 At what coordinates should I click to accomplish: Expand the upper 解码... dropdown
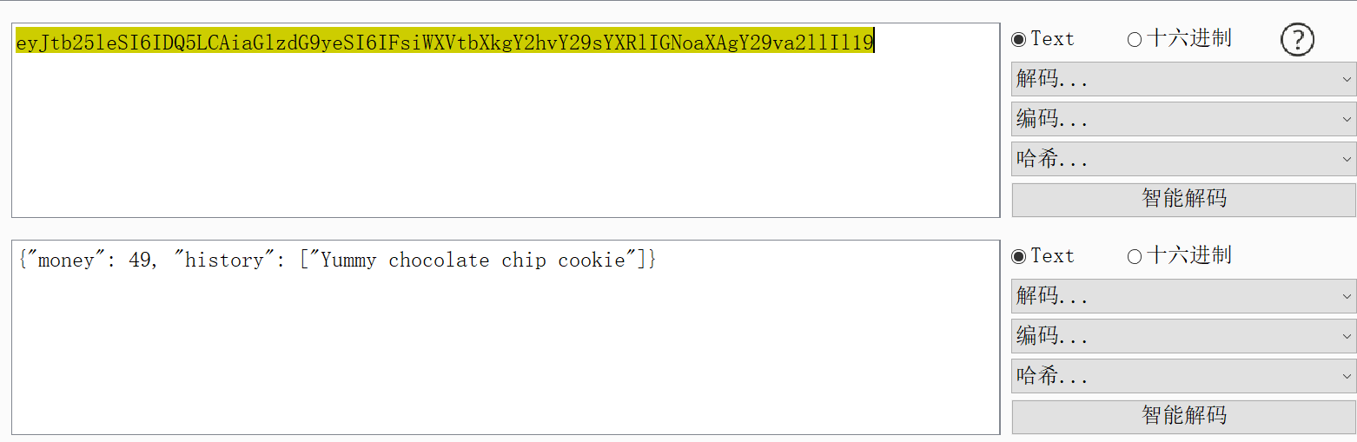[1183, 79]
